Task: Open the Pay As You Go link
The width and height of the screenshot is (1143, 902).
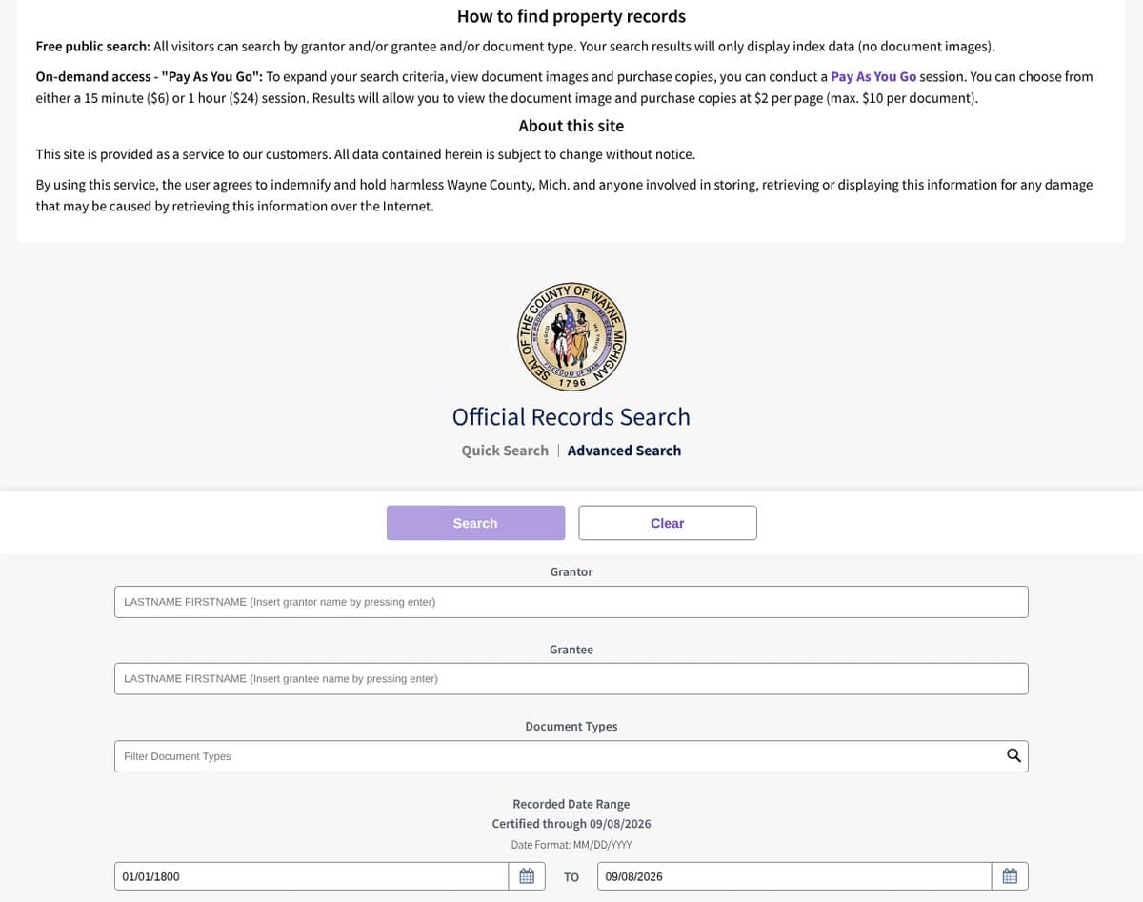Action: pyautogui.click(x=873, y=76)
